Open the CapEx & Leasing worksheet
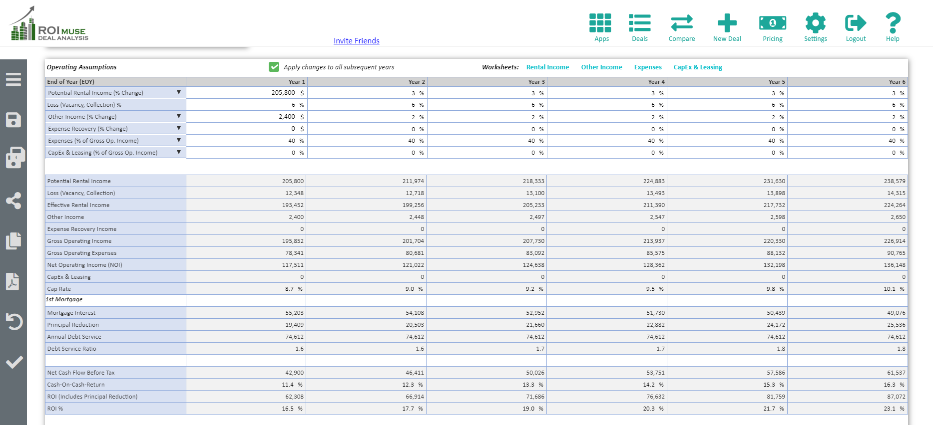Screen dimensions: 933x425 point(698,67)
